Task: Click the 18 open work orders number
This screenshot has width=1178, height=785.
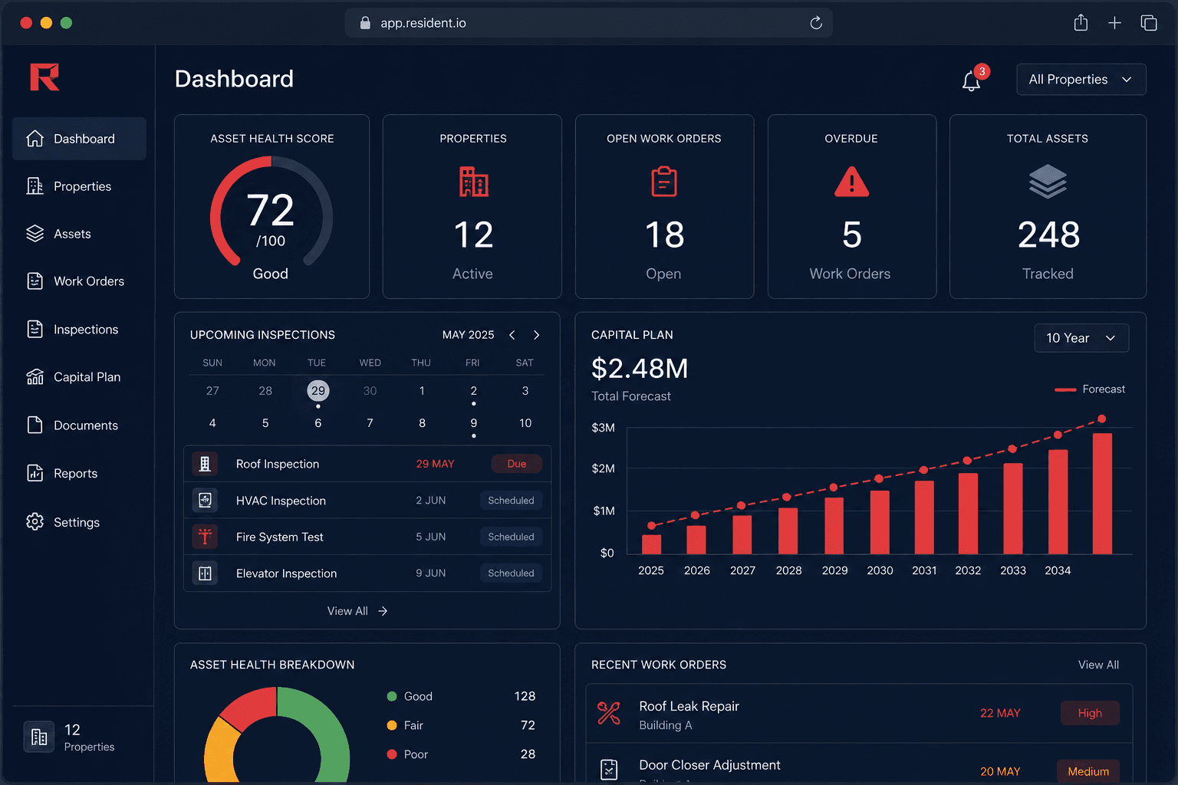Action: (664, 235)
